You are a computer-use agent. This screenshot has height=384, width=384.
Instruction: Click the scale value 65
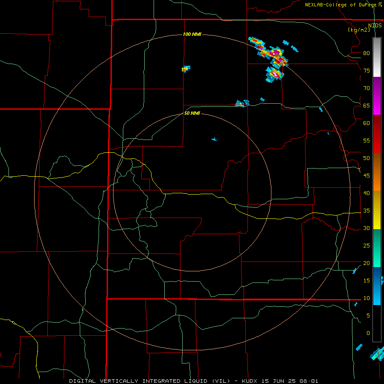point(367,105)
